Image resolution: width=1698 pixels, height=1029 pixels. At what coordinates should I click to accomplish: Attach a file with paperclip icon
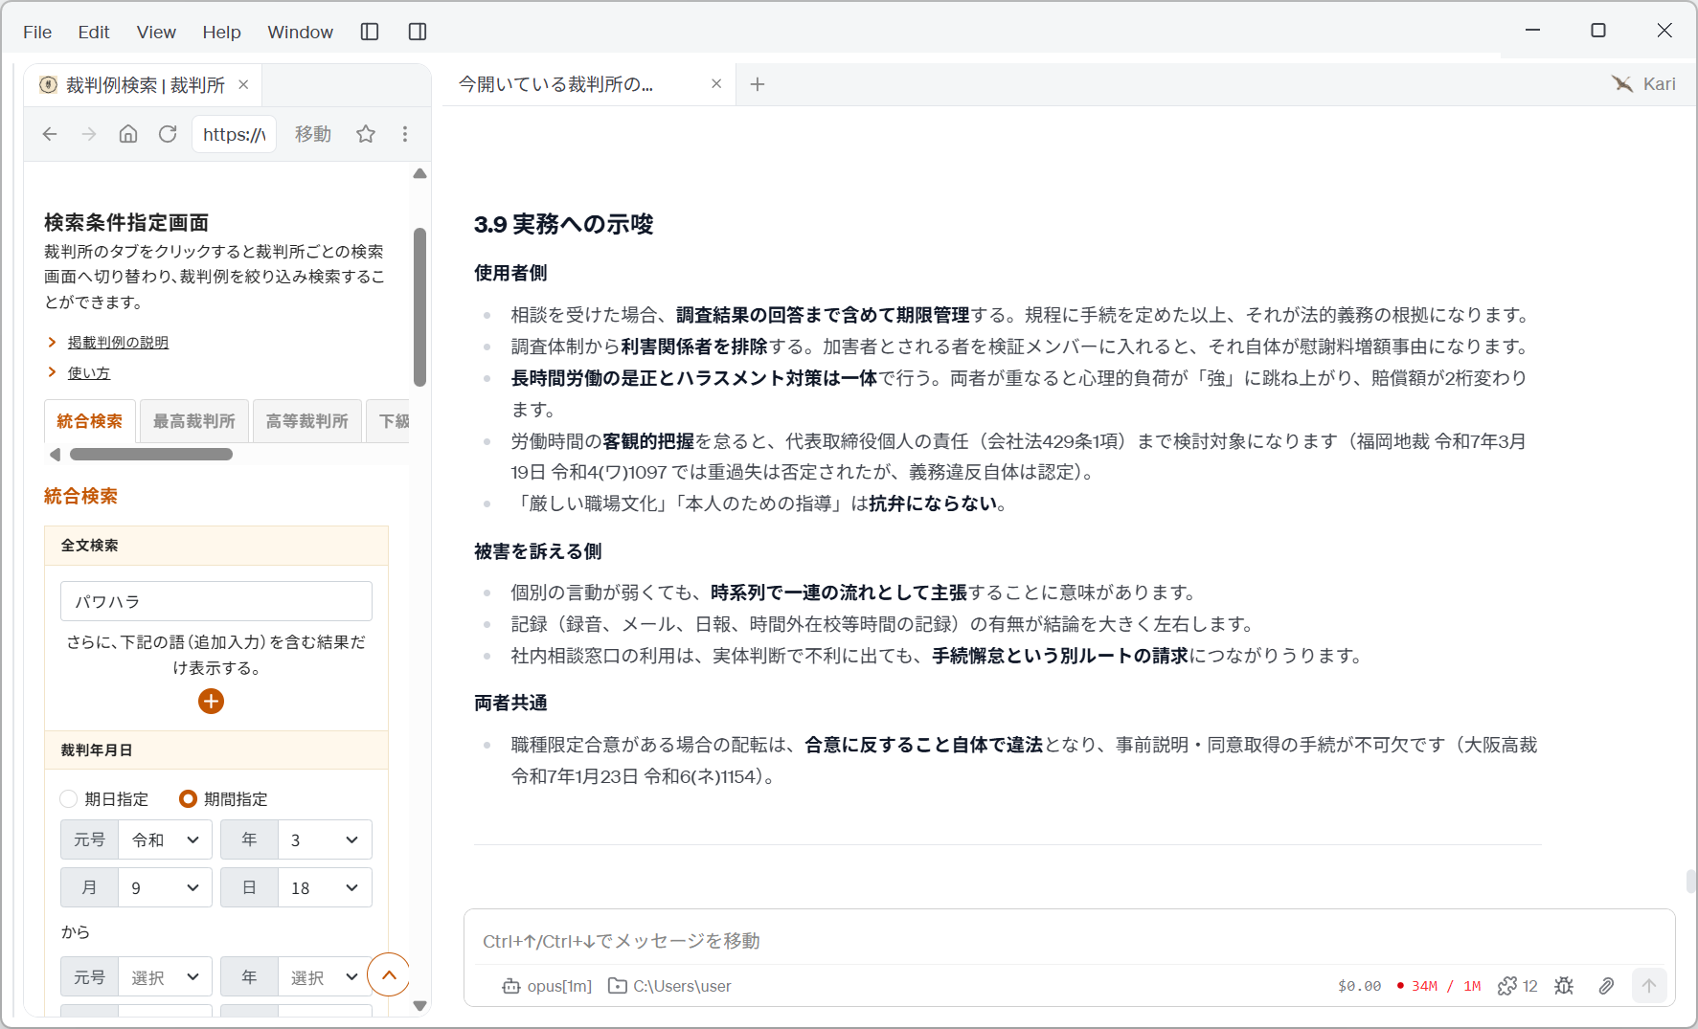pyautogui.click(x=1606, y=985)
